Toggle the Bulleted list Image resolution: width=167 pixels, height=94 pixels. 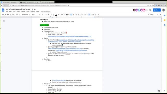pyautogui.click(x=89, y=15)
